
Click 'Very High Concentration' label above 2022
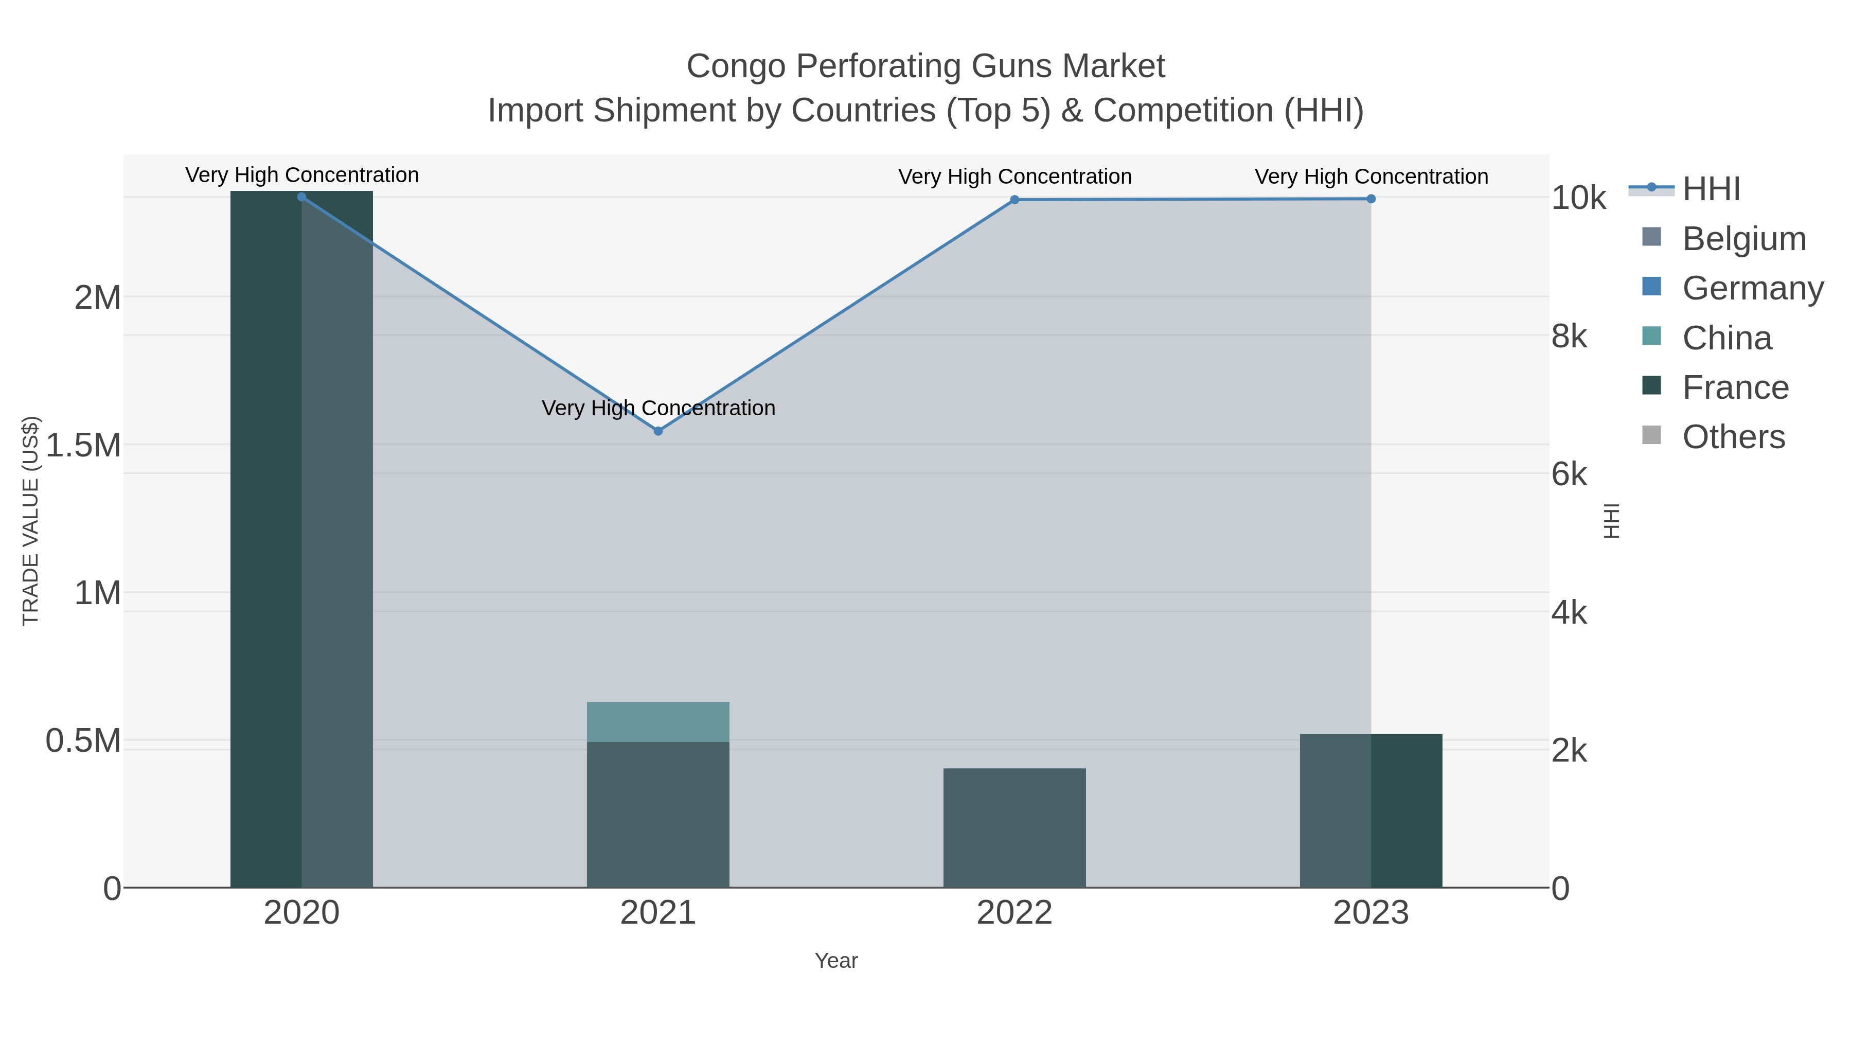pos(1015,176)
